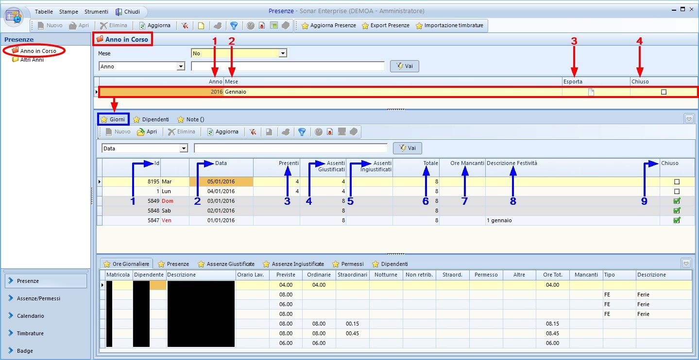The width and height of the screenshot is (699, 360).
Task: Open the Timbrature section in left navigation
Action: coord(30,333)
